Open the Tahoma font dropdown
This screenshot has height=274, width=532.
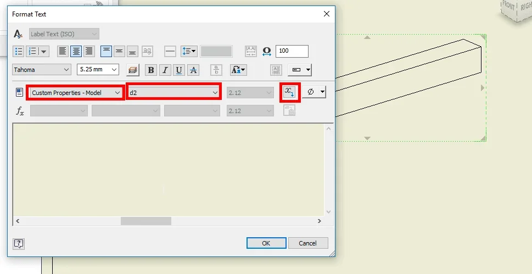tap(42, 70)
